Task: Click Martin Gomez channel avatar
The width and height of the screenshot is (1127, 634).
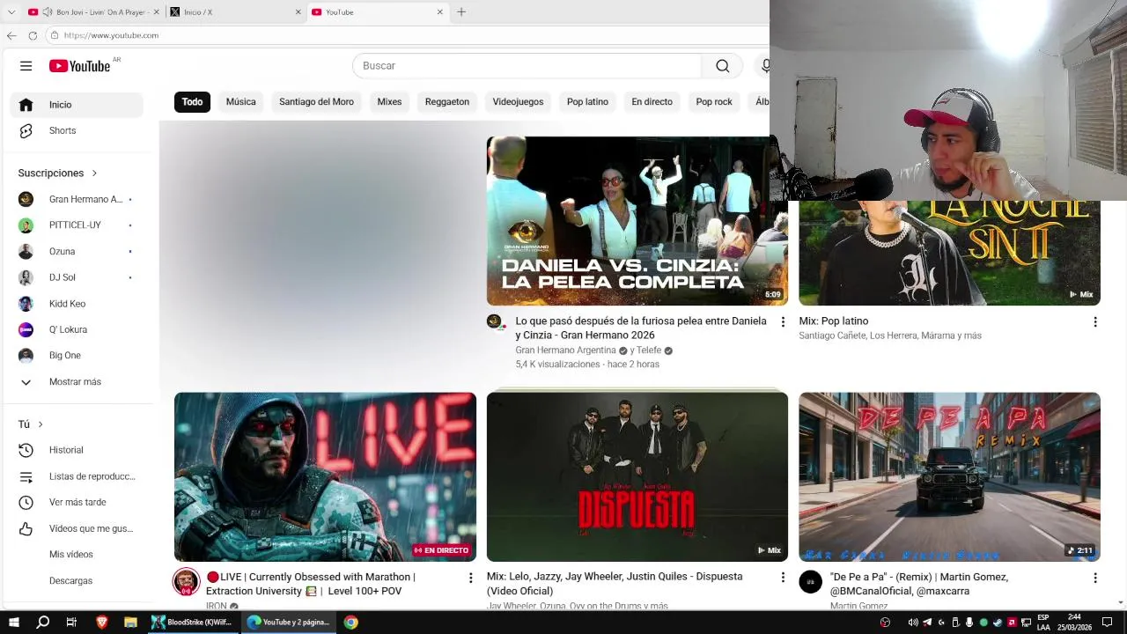Action: pos(810,582)
